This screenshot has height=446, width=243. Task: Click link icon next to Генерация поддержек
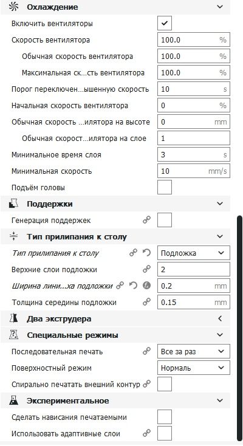click(146, 220)
